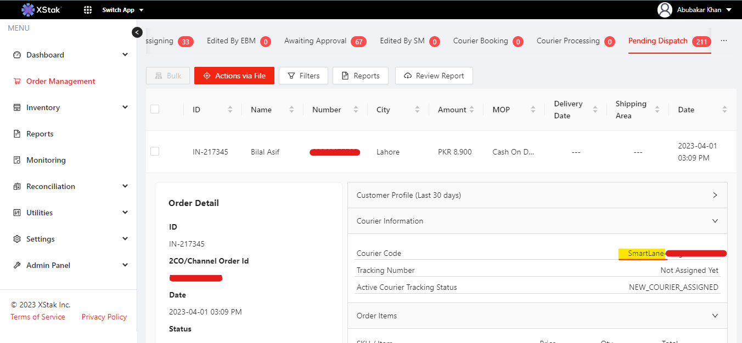Open the Switch App dropdown

(123, 10)
